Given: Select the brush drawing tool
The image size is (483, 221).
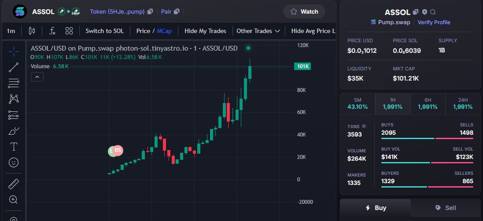Looking at the screenshot, I should coord(14,131).
